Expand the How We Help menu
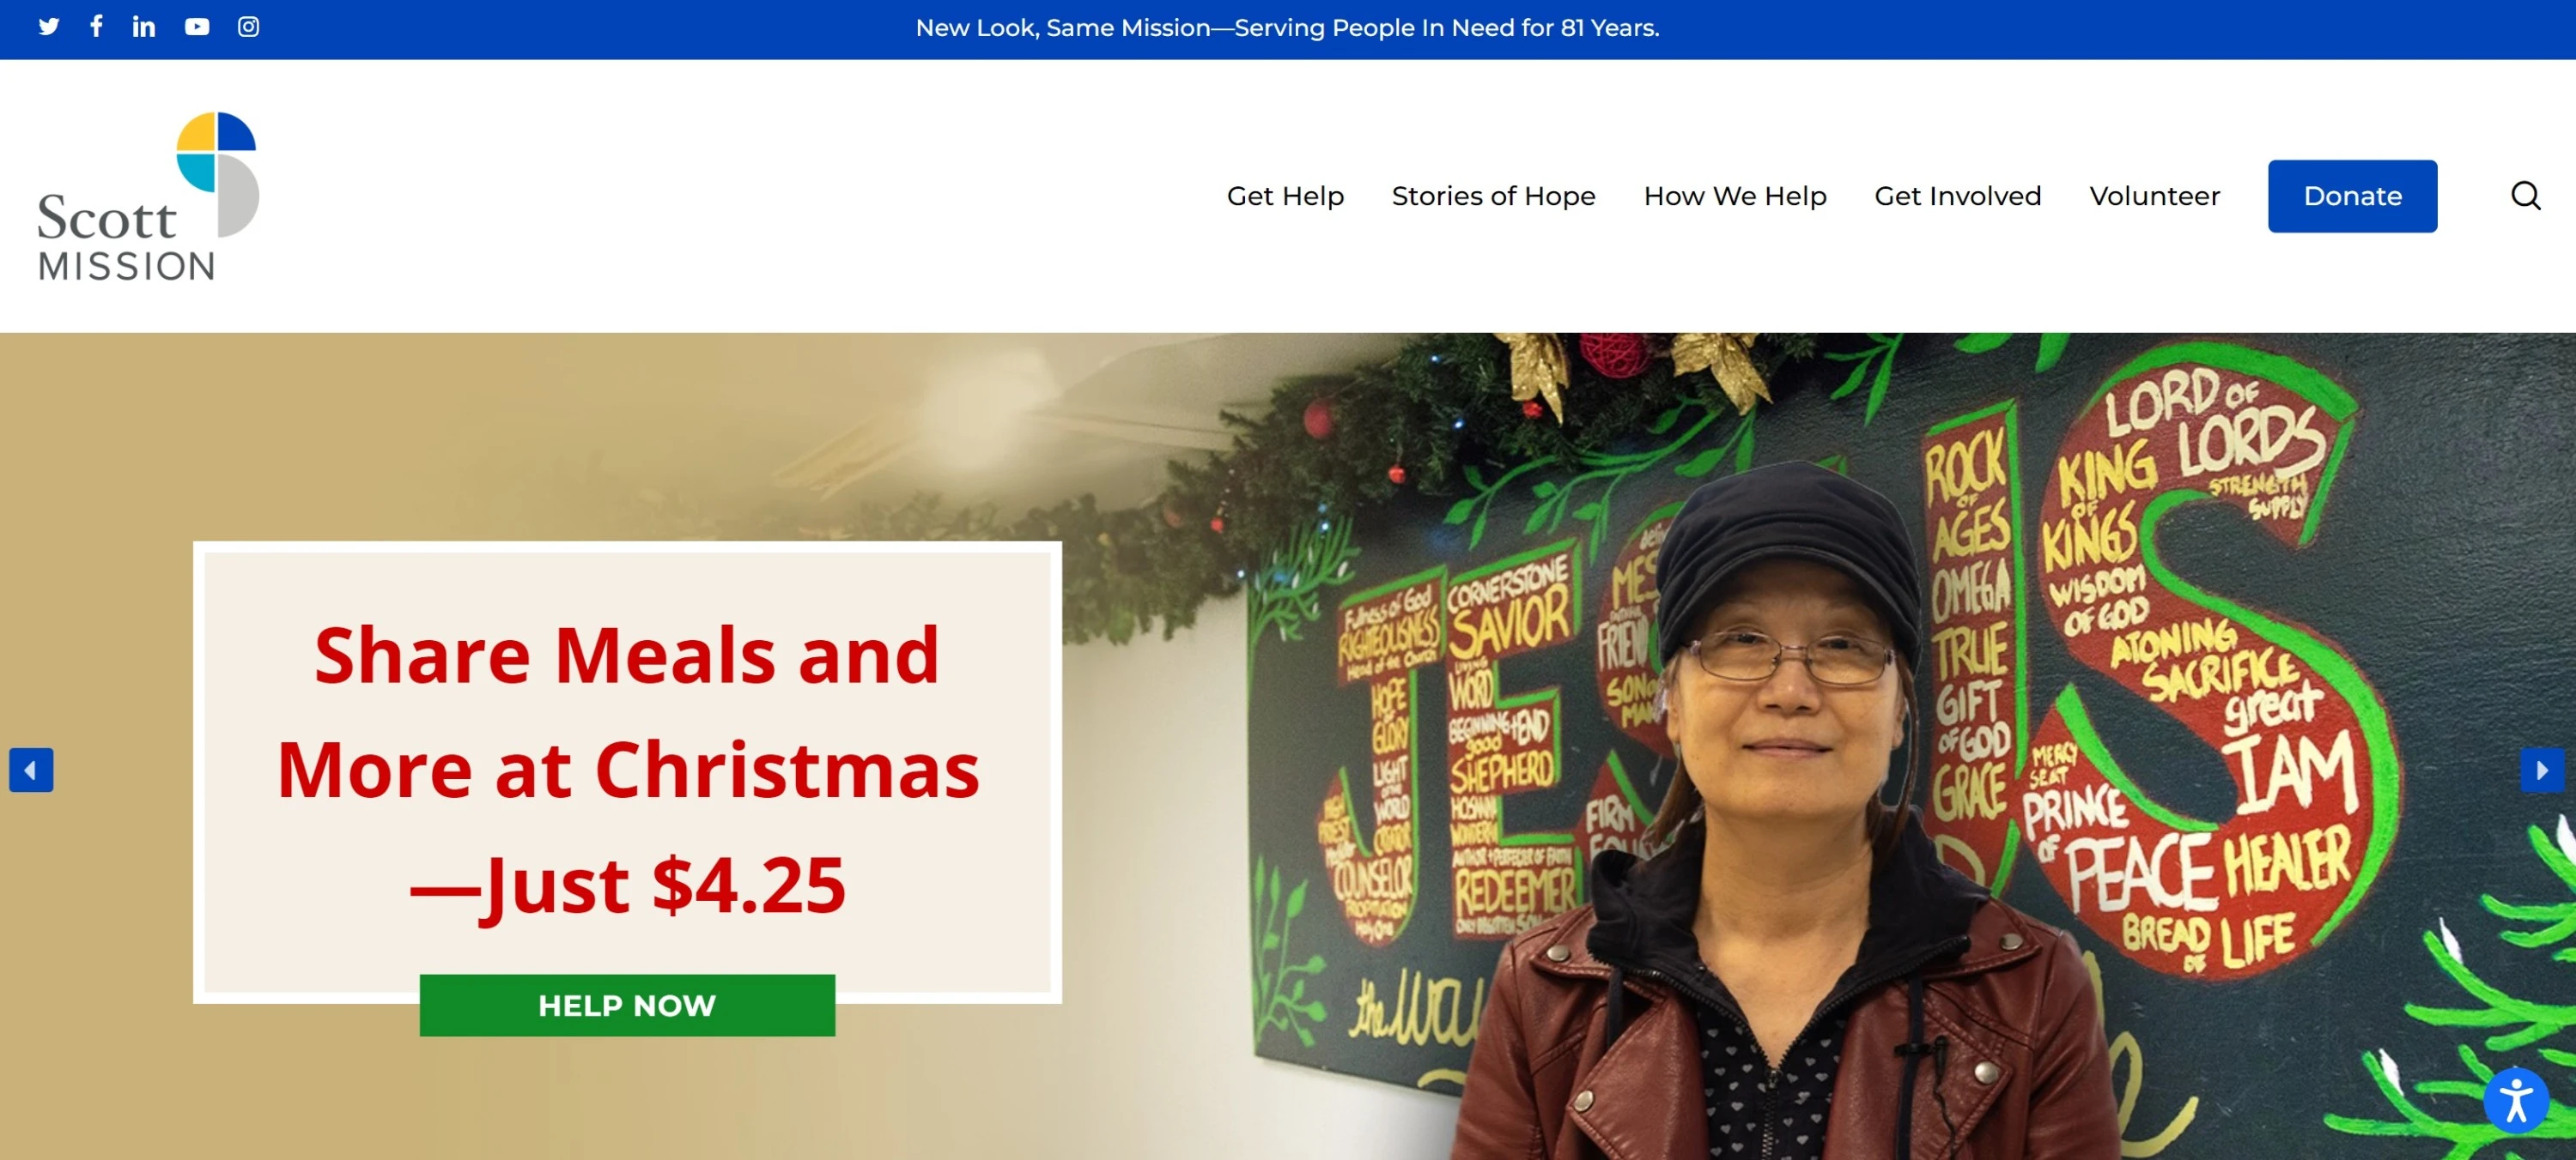This screenshot has width=2576, height=1160. [x=1735, y=196]
